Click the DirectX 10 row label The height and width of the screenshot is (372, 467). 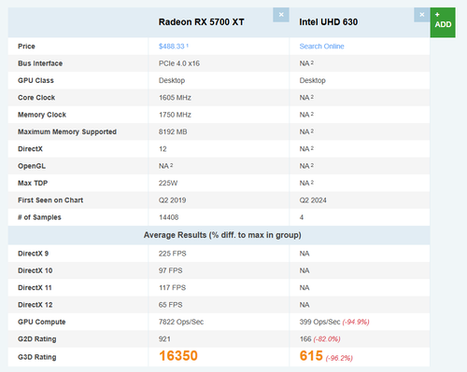click(35, 270)
